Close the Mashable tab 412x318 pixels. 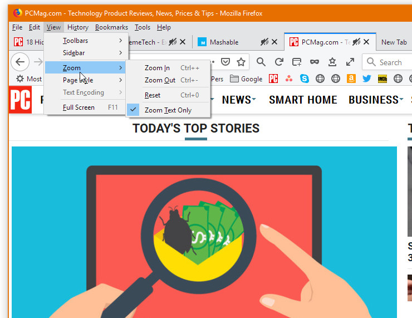coord(274,42)
